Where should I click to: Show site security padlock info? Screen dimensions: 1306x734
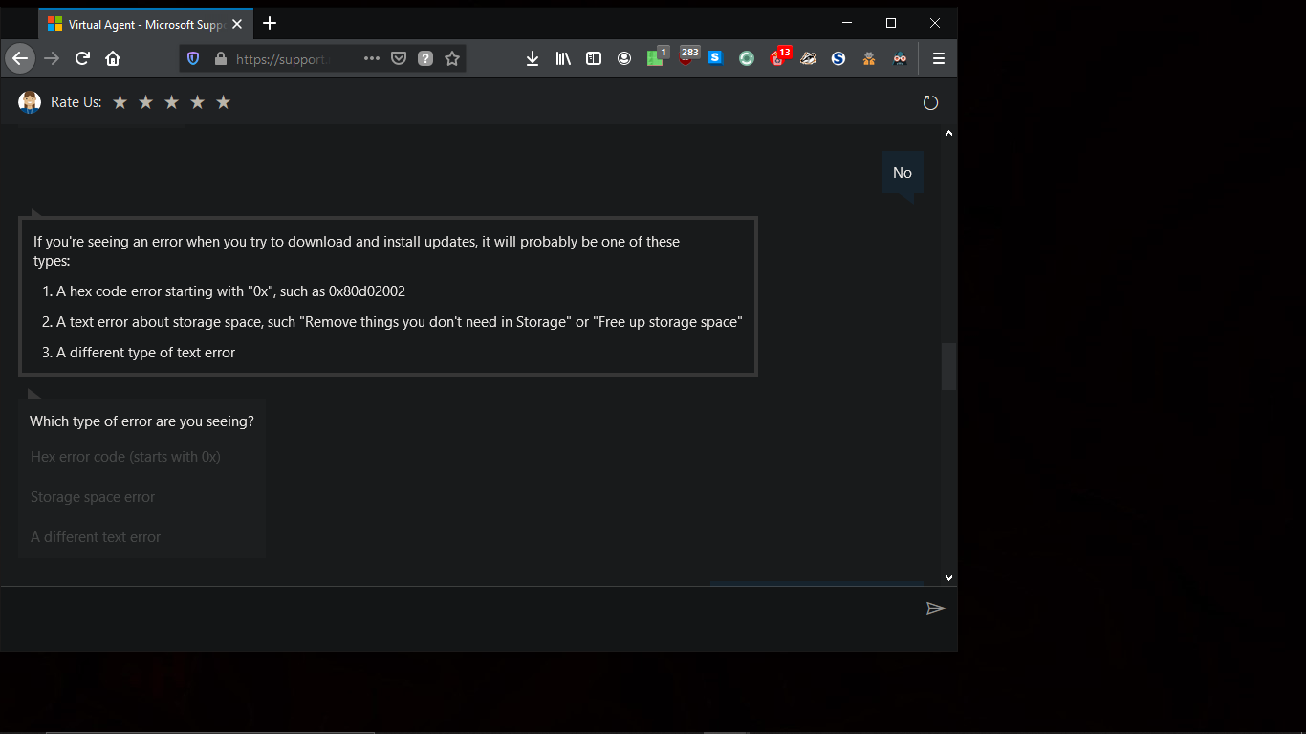221,58
